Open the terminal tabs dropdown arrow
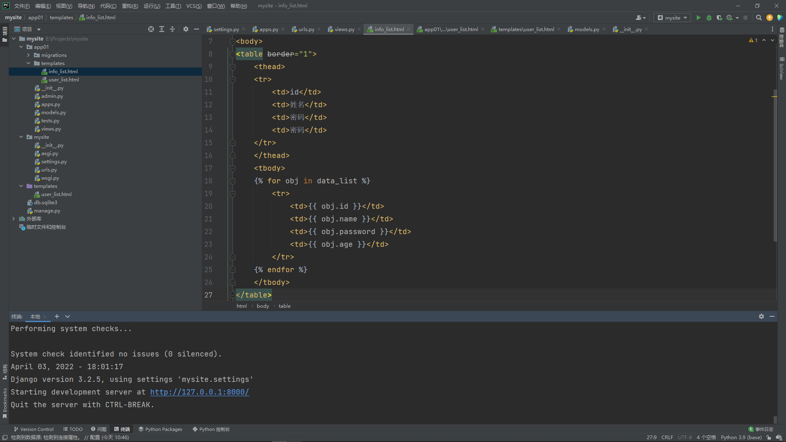Image resolution: width=786 pixels, height=442 pixels. point(68,316)
